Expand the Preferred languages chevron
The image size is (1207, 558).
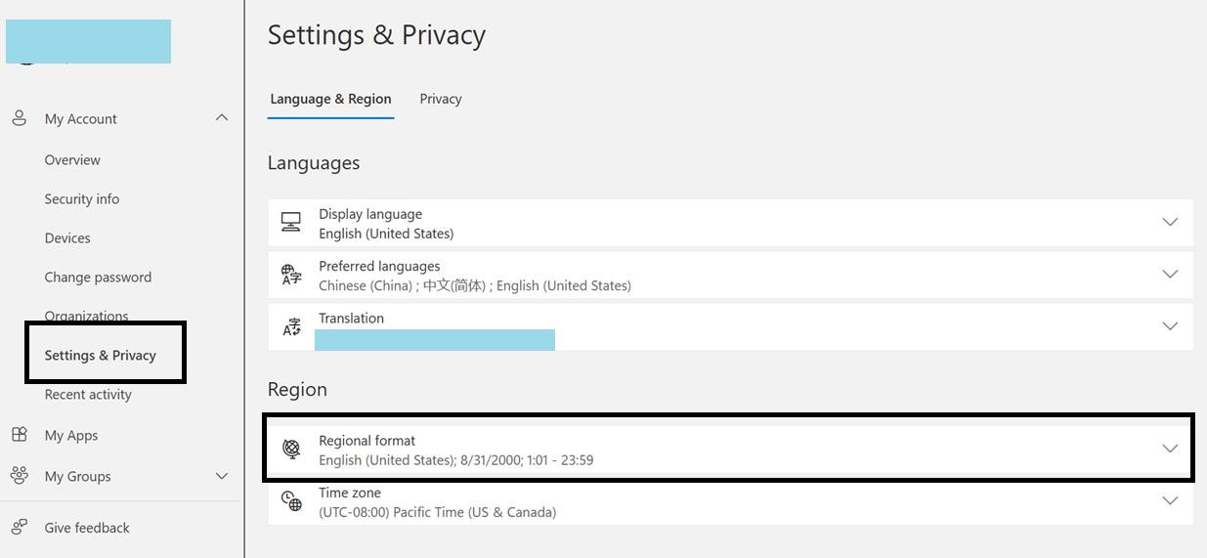[x=1170, y=275]
